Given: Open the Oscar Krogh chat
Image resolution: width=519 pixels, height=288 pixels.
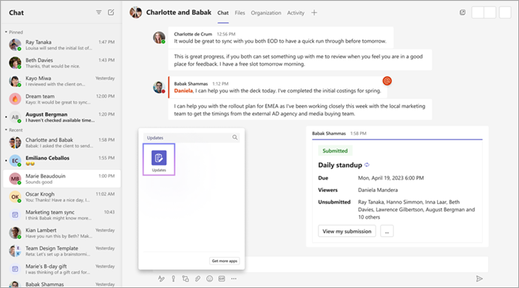Looking at the screenshot, I should pos(61,196).
